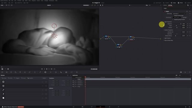Select the Point Source light type
The width and height of the screenshot is (192, 108).
tap(177, 17)
